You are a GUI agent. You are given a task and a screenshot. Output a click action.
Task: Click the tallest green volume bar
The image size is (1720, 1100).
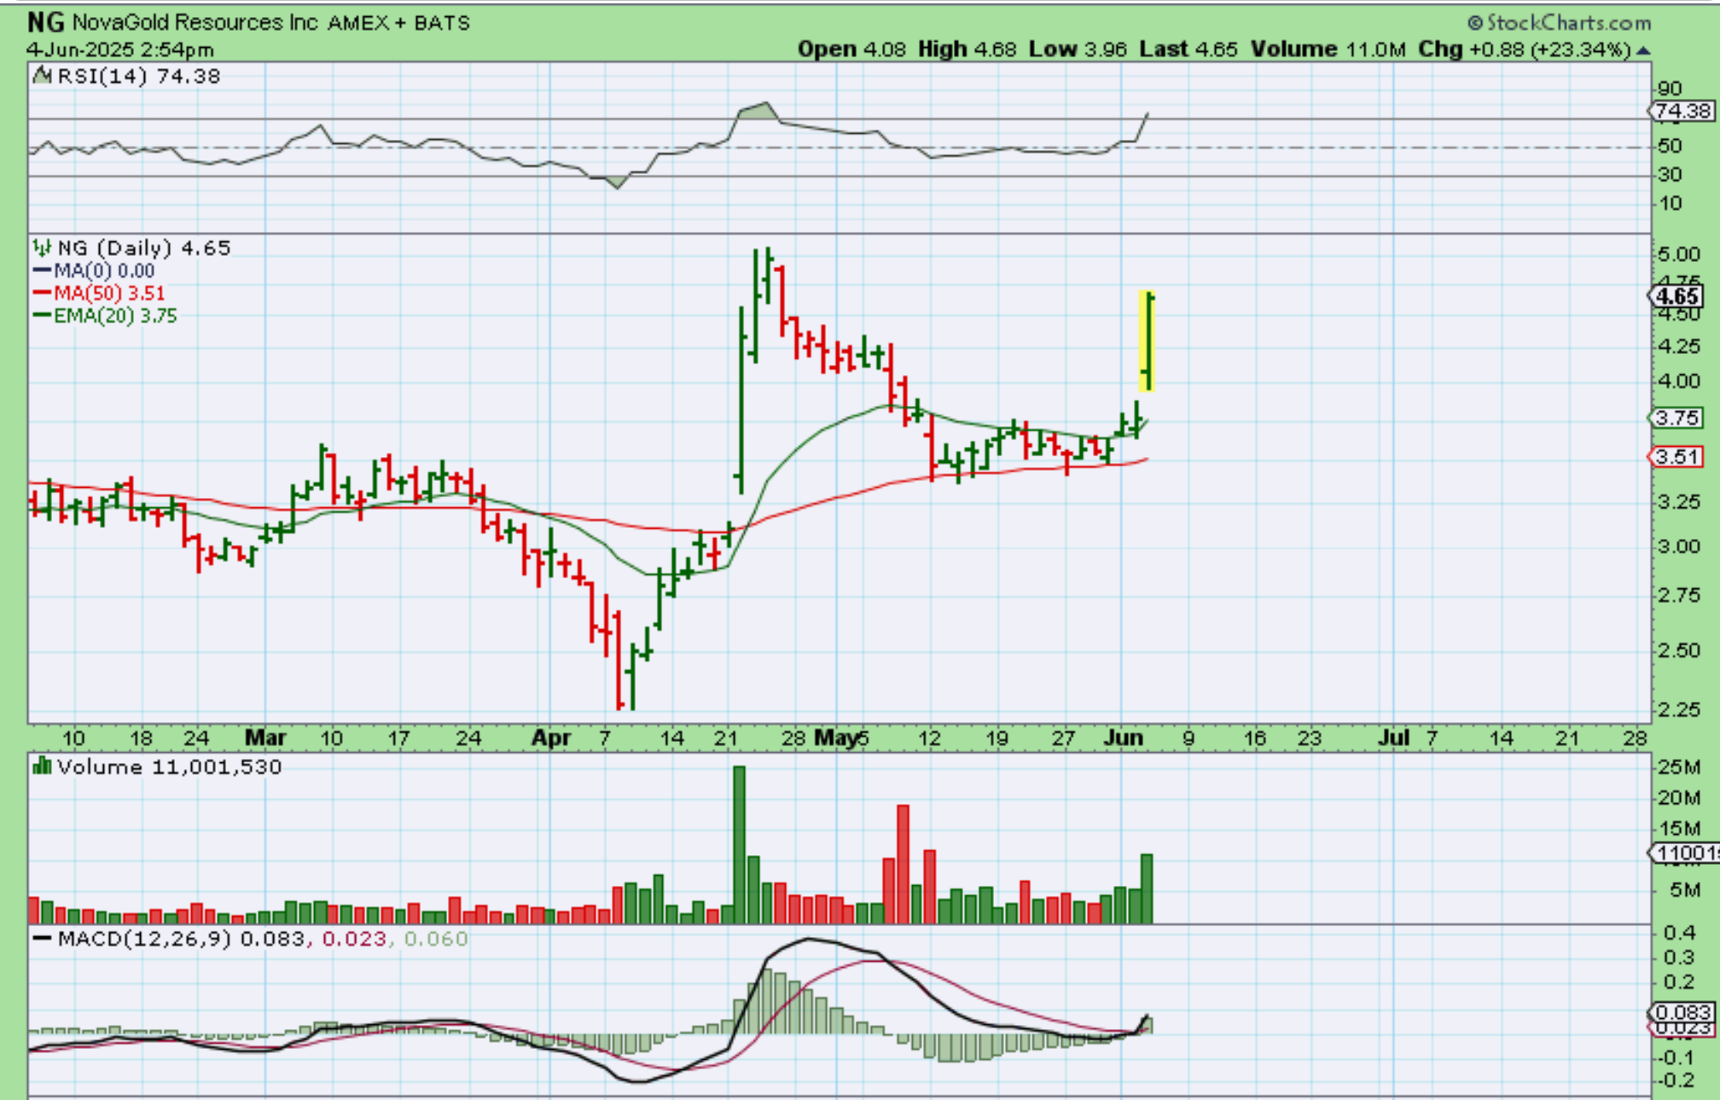click(739, 844)
